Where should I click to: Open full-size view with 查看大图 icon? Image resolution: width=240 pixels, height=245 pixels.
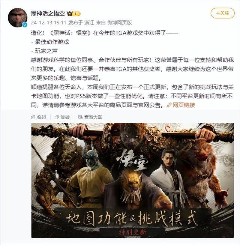pyautogui.click(x=80, y=117)
